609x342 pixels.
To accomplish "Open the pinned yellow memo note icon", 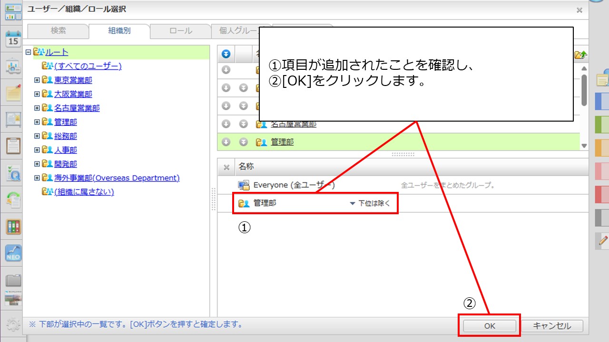I will point(13,93).
